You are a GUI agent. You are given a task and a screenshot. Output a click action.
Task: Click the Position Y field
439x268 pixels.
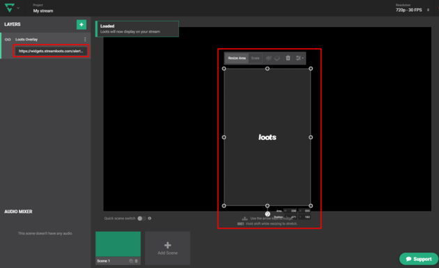305,216
